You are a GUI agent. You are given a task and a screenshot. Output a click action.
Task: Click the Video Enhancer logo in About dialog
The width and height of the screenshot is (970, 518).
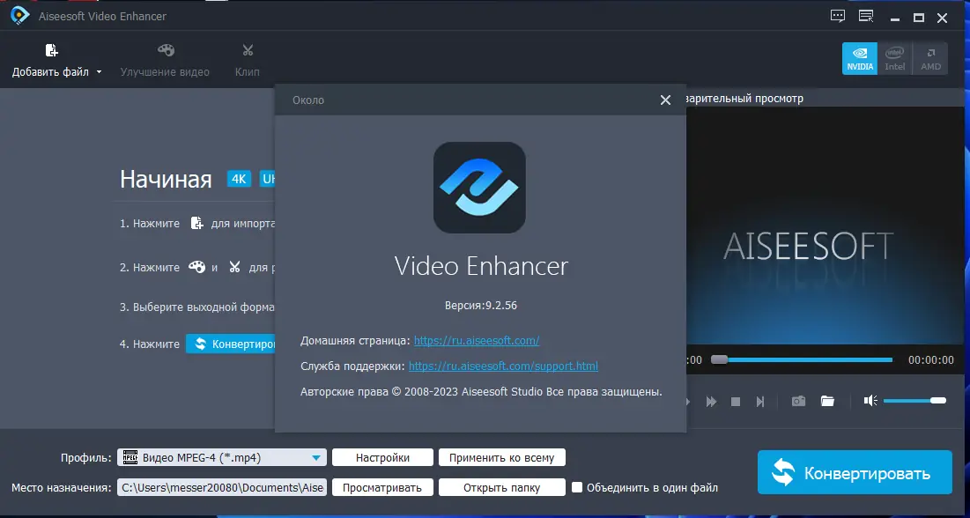tap(479, 188)
